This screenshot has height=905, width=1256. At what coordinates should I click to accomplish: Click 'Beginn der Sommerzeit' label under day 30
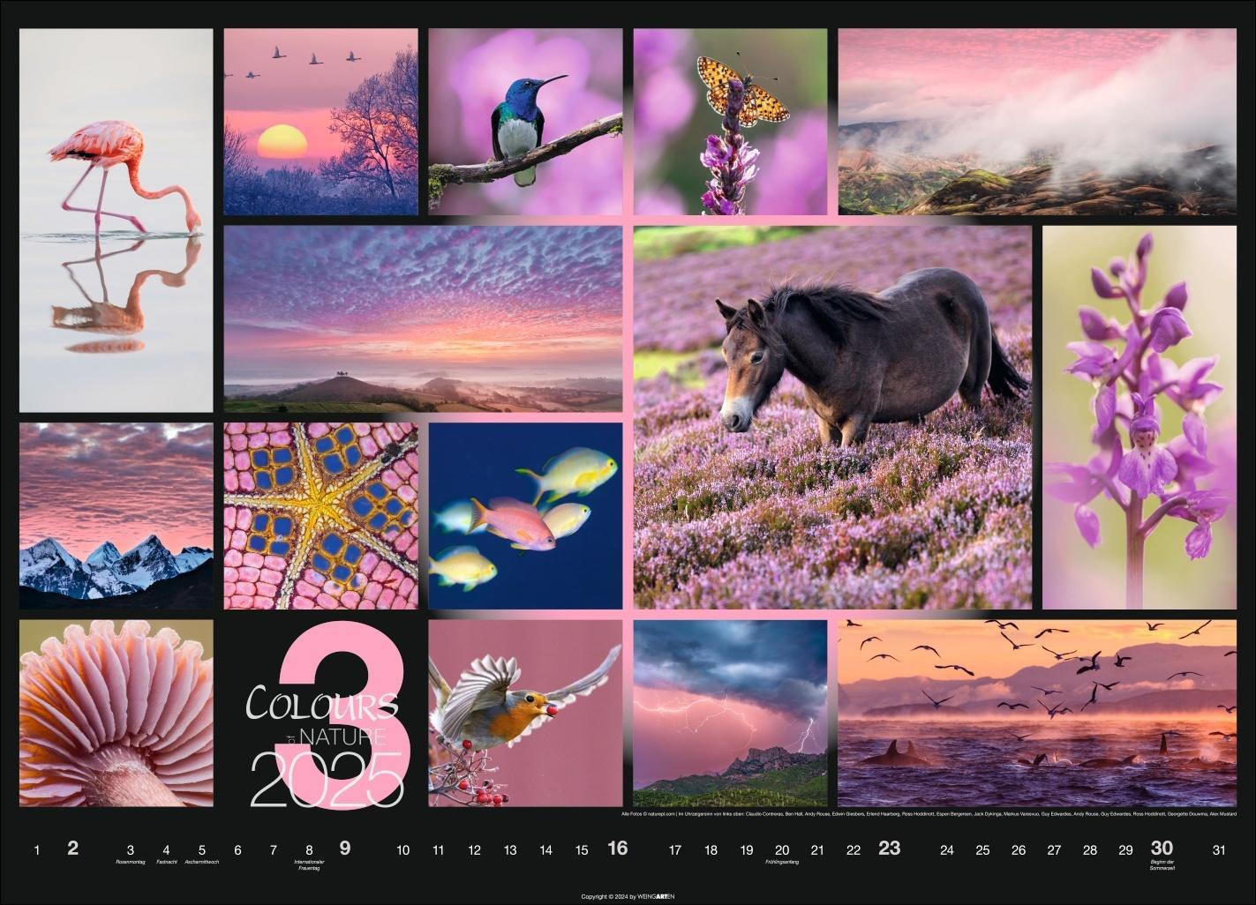point(1162,864)
